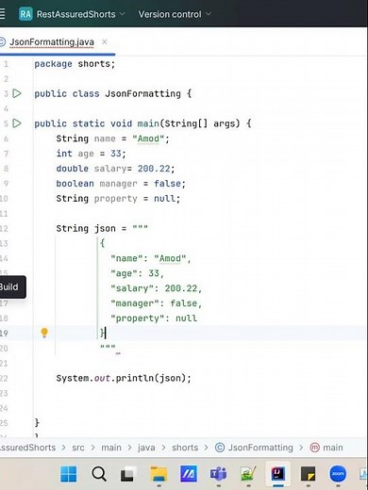The image size is (368, 490).
Task: Select the JsonFormatting class breadcrumb
Action: (x=254, y=448)
